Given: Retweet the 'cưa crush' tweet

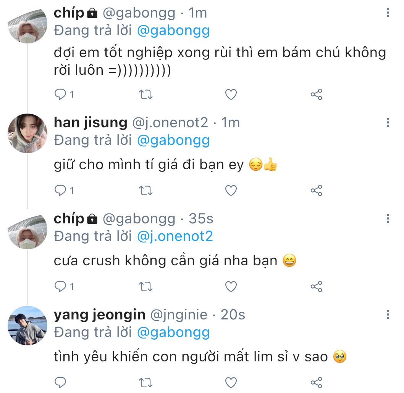Looking at the screenshot, I should [144, 286].
